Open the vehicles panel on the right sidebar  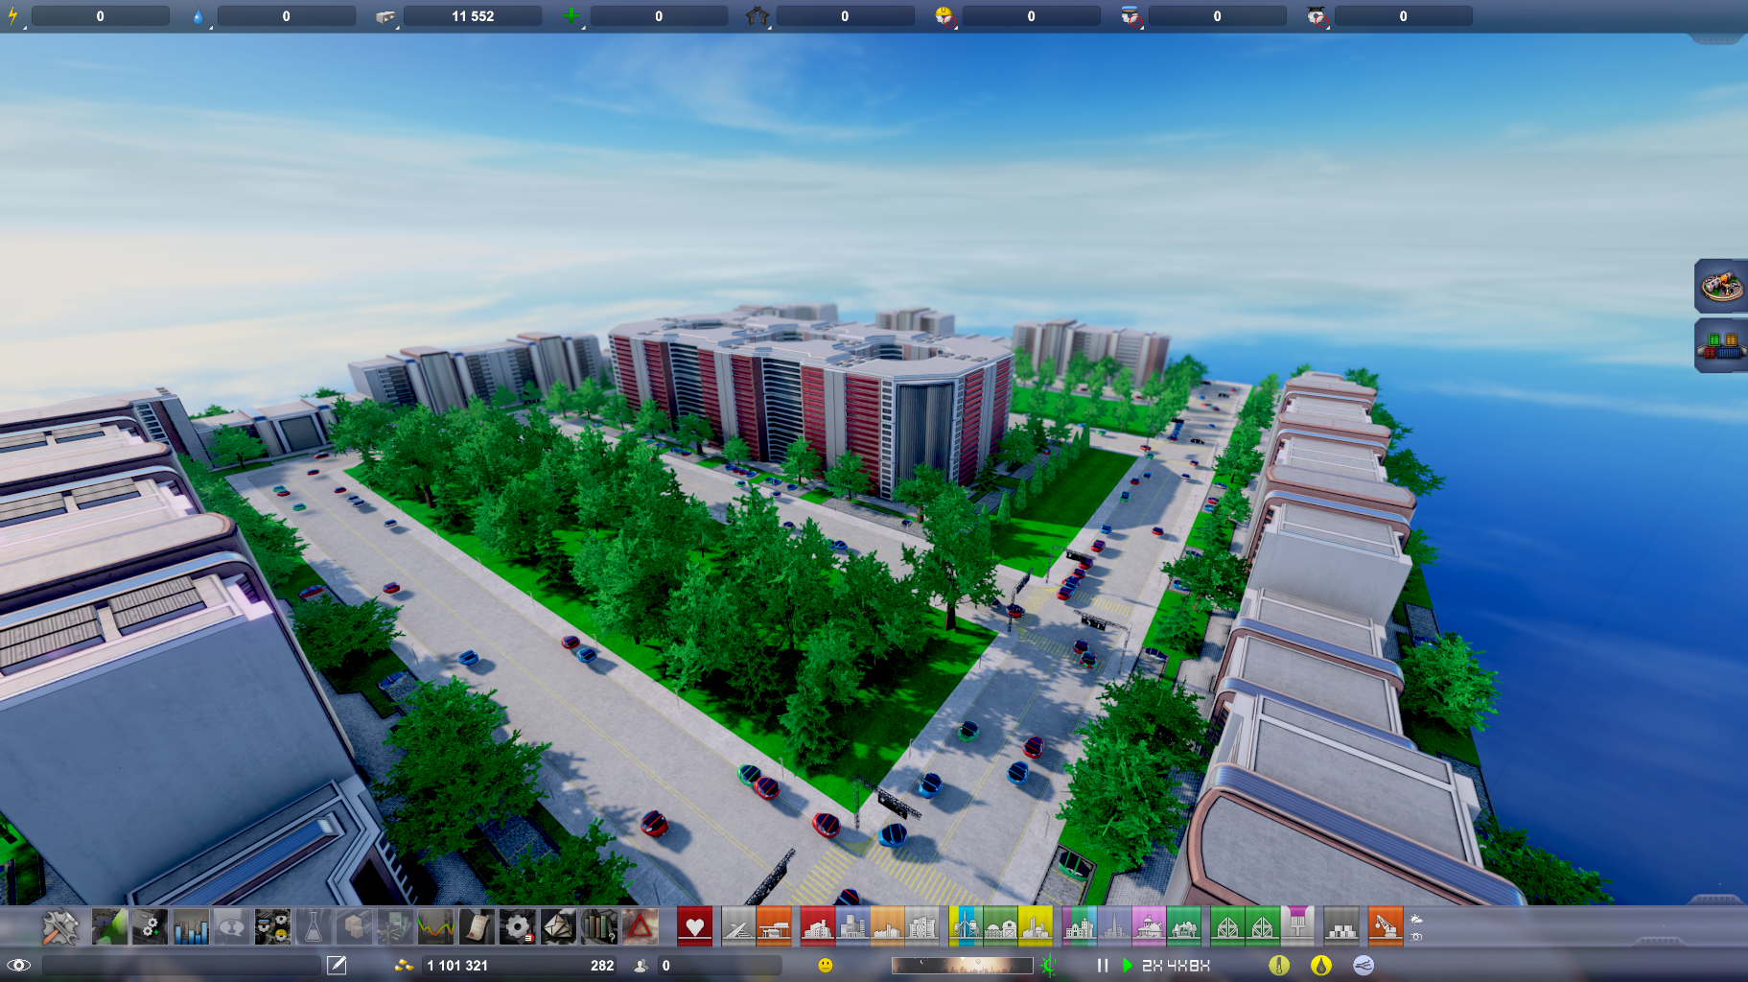(x=1721, y=289)
